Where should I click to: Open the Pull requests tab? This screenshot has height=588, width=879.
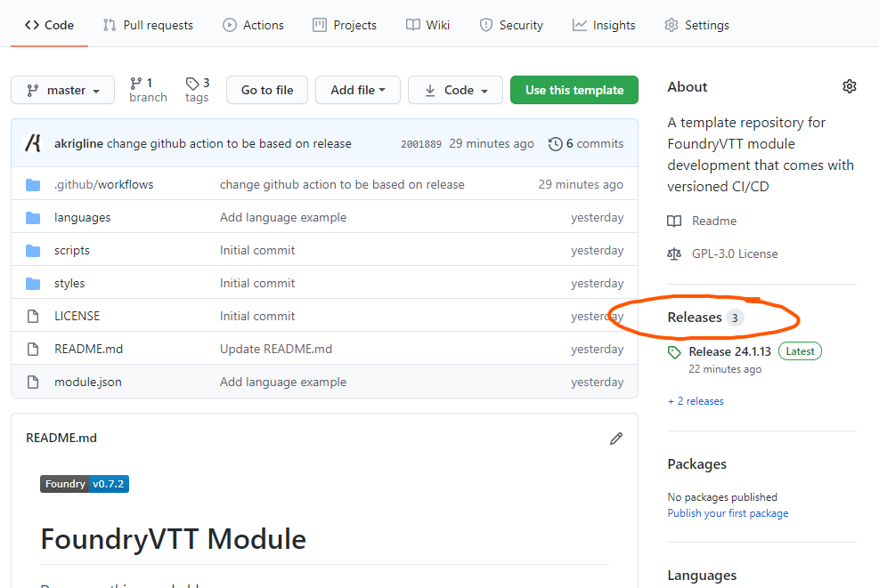pyautogui.click(x=148, y=25)
